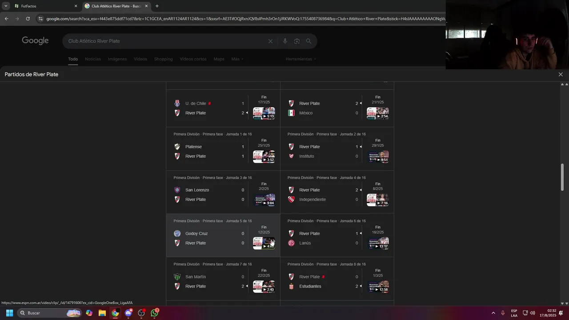This screenshot has width=569, height=320.
Task: Open the Herramientas dropdown
Action: [301, 59]
